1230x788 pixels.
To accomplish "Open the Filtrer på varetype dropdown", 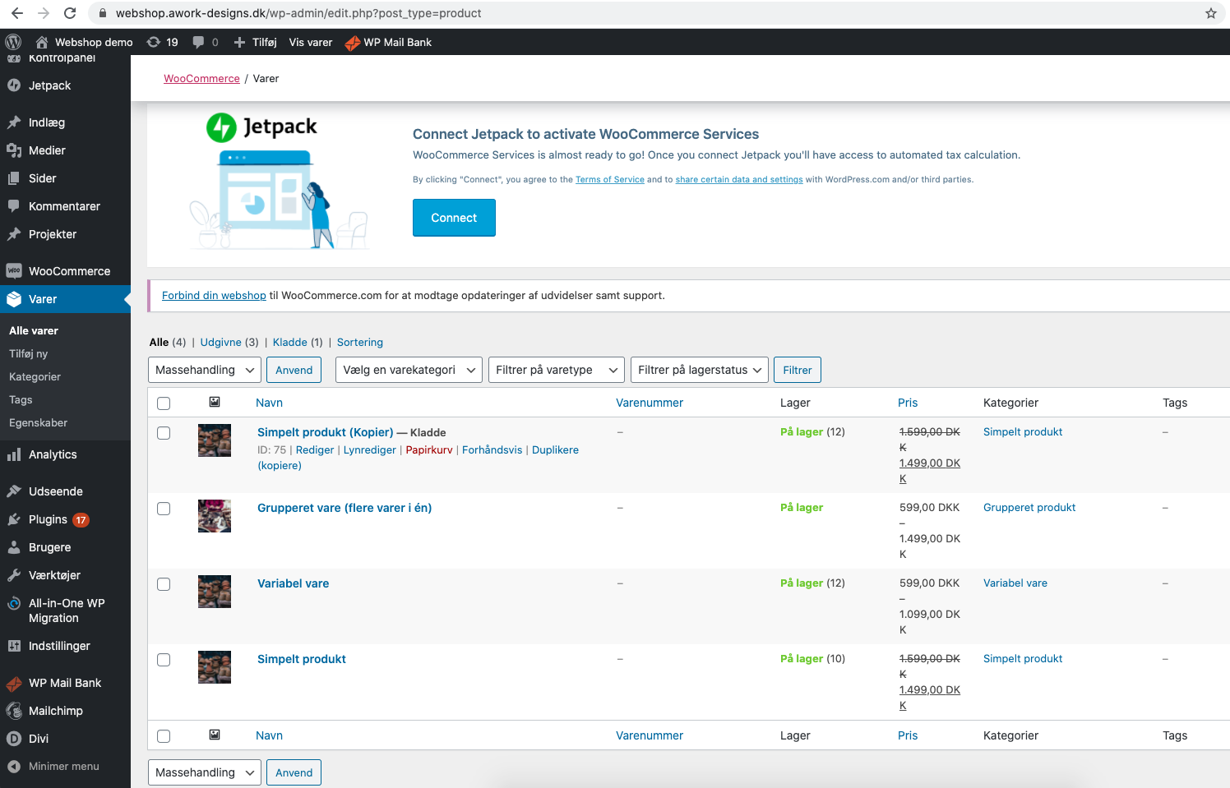I will point(557,370).
